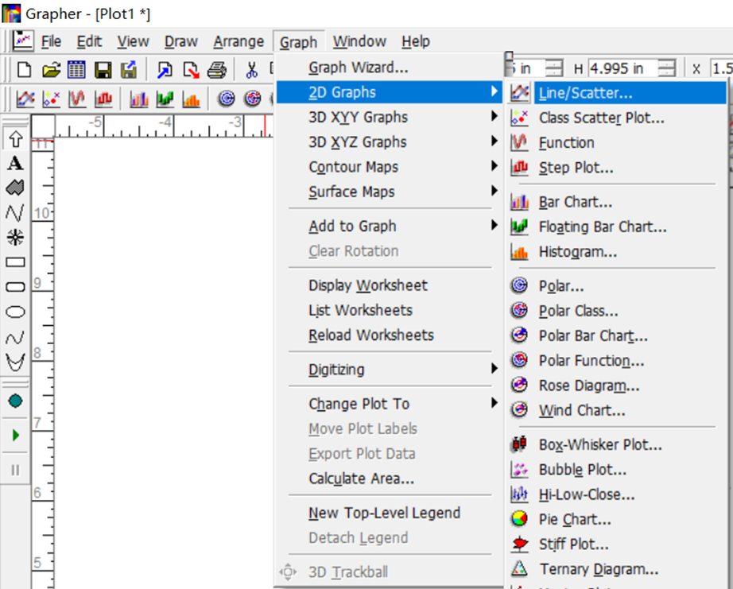733x589 pixels.
Task: Select the Rounded Rectangle tool
Action: (x=15, y=287)
